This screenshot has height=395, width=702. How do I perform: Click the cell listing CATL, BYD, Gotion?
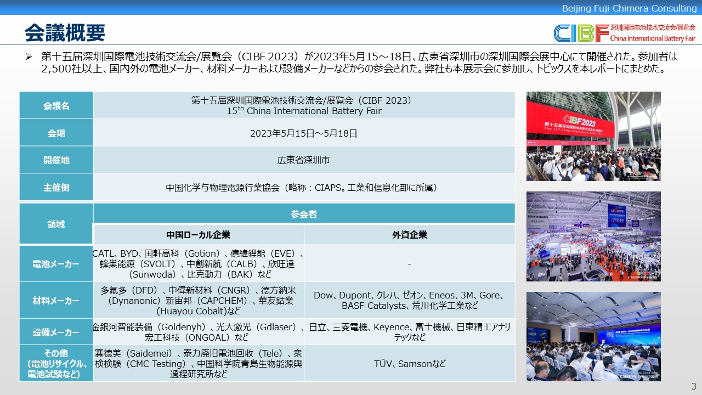pyautogui.click(x=199, y=263)
